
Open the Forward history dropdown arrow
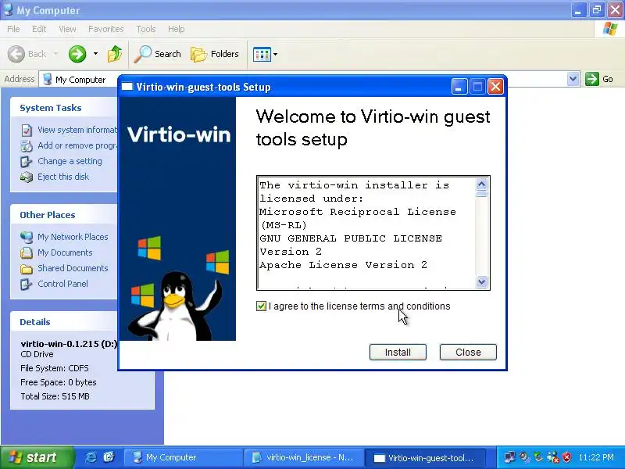(x=95, y=54)
